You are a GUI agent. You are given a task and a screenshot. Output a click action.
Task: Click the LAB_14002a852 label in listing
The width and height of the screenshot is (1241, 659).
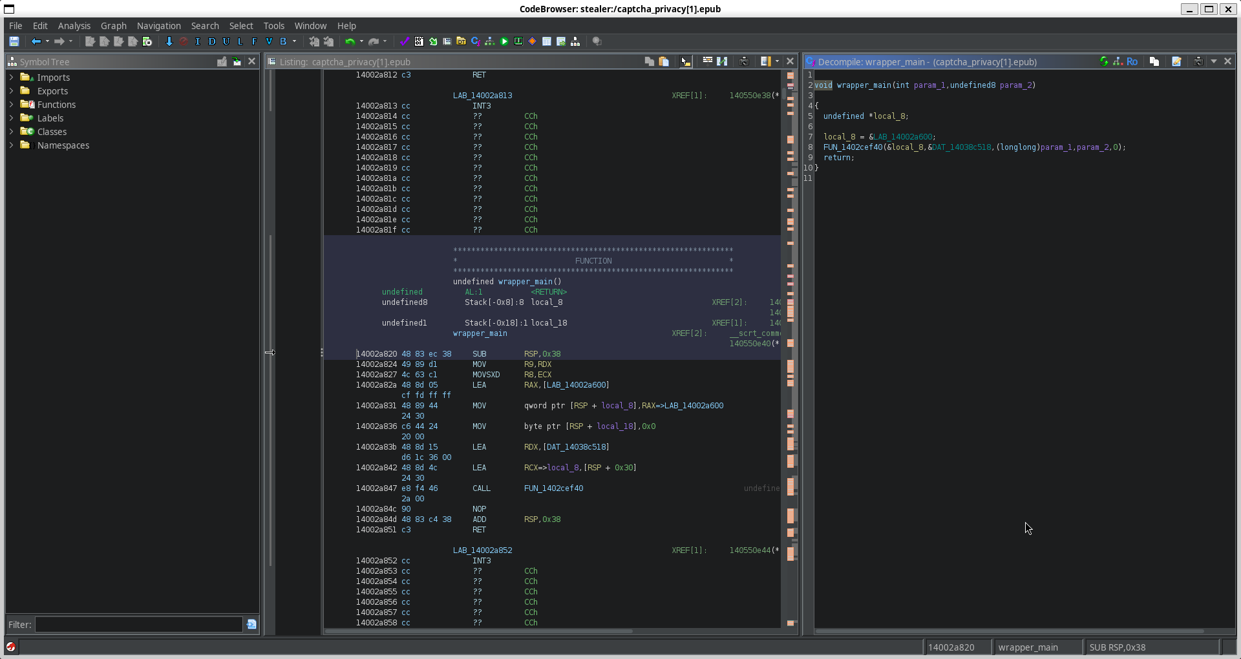pos(482,550)
